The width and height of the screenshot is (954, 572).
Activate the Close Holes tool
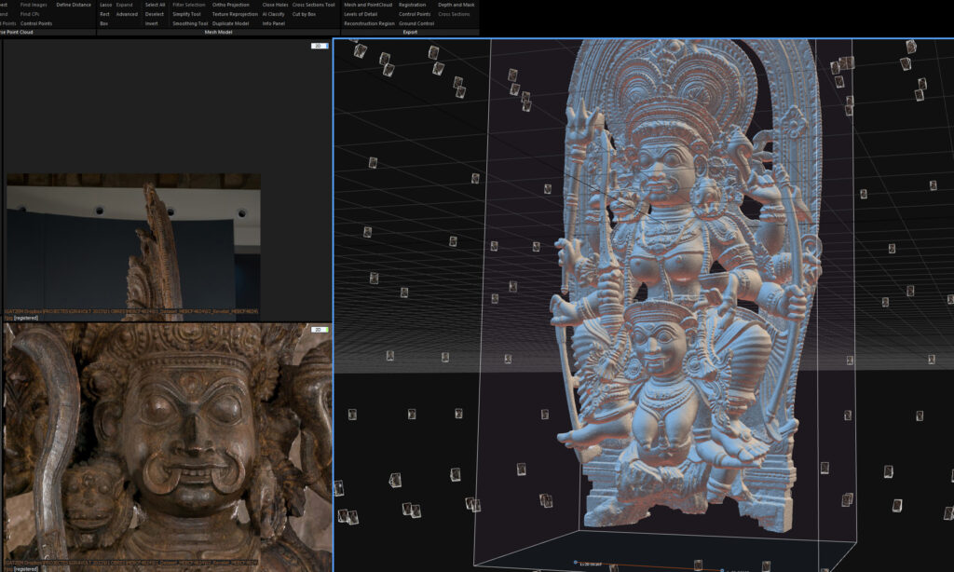click(274, 5)
